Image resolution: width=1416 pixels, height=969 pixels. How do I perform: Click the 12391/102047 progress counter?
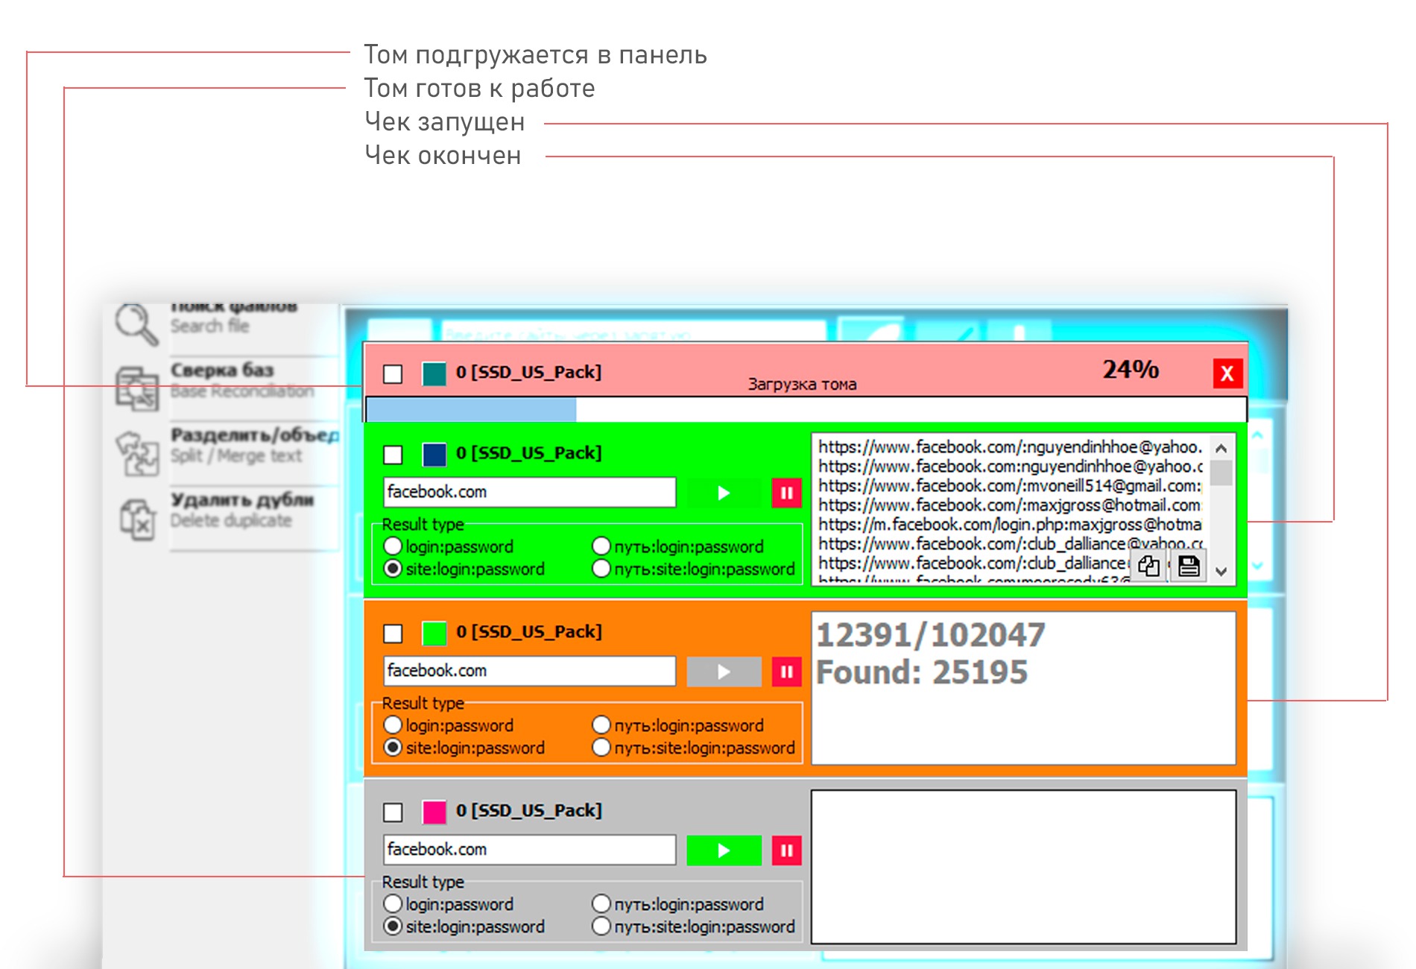click(x=931, y=635)
